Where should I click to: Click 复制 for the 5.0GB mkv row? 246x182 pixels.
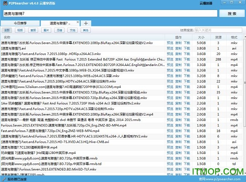click(x=178, y=43)
